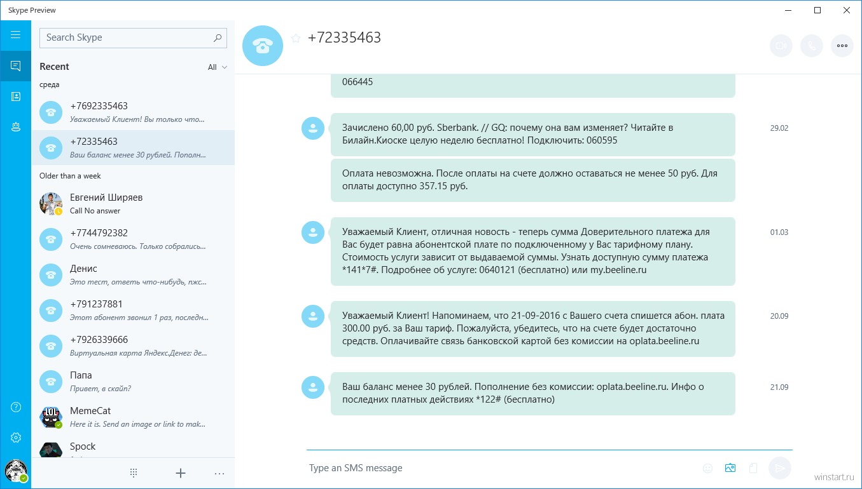Open Help and feedback icon
Viewport: 862px width, 489px height.
tap(16, 407)
